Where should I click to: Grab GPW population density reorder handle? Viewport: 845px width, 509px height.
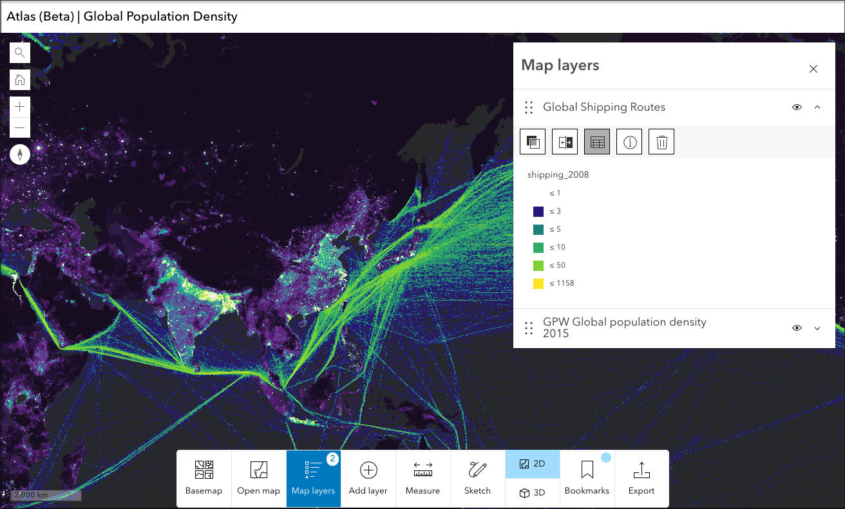point(529,328)
